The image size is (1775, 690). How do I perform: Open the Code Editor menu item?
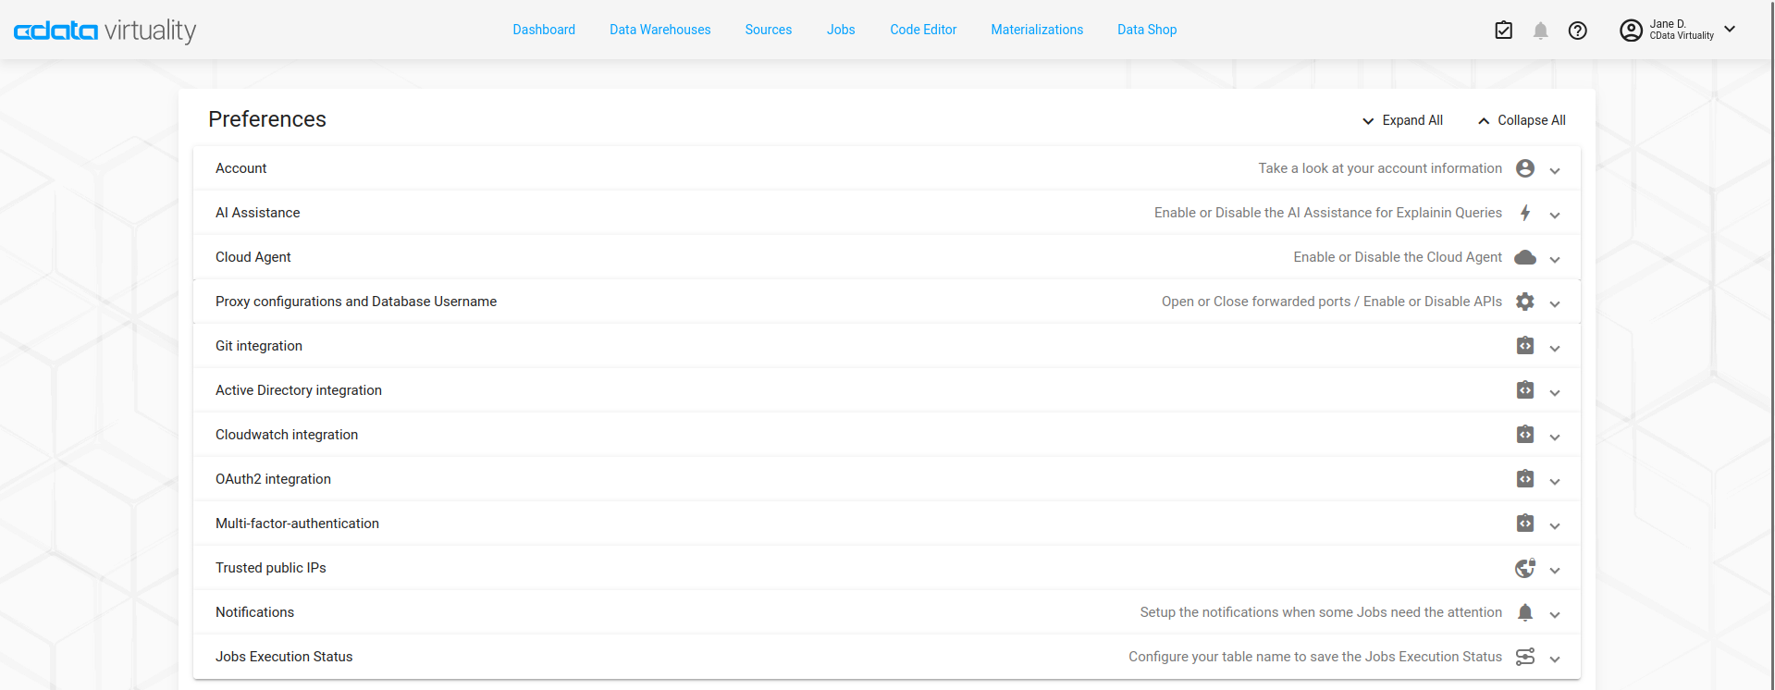923,30
